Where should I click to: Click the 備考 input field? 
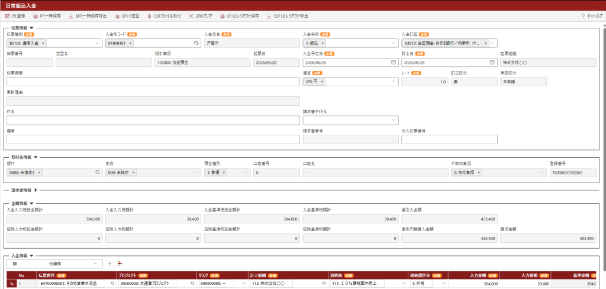pos(153,139)
